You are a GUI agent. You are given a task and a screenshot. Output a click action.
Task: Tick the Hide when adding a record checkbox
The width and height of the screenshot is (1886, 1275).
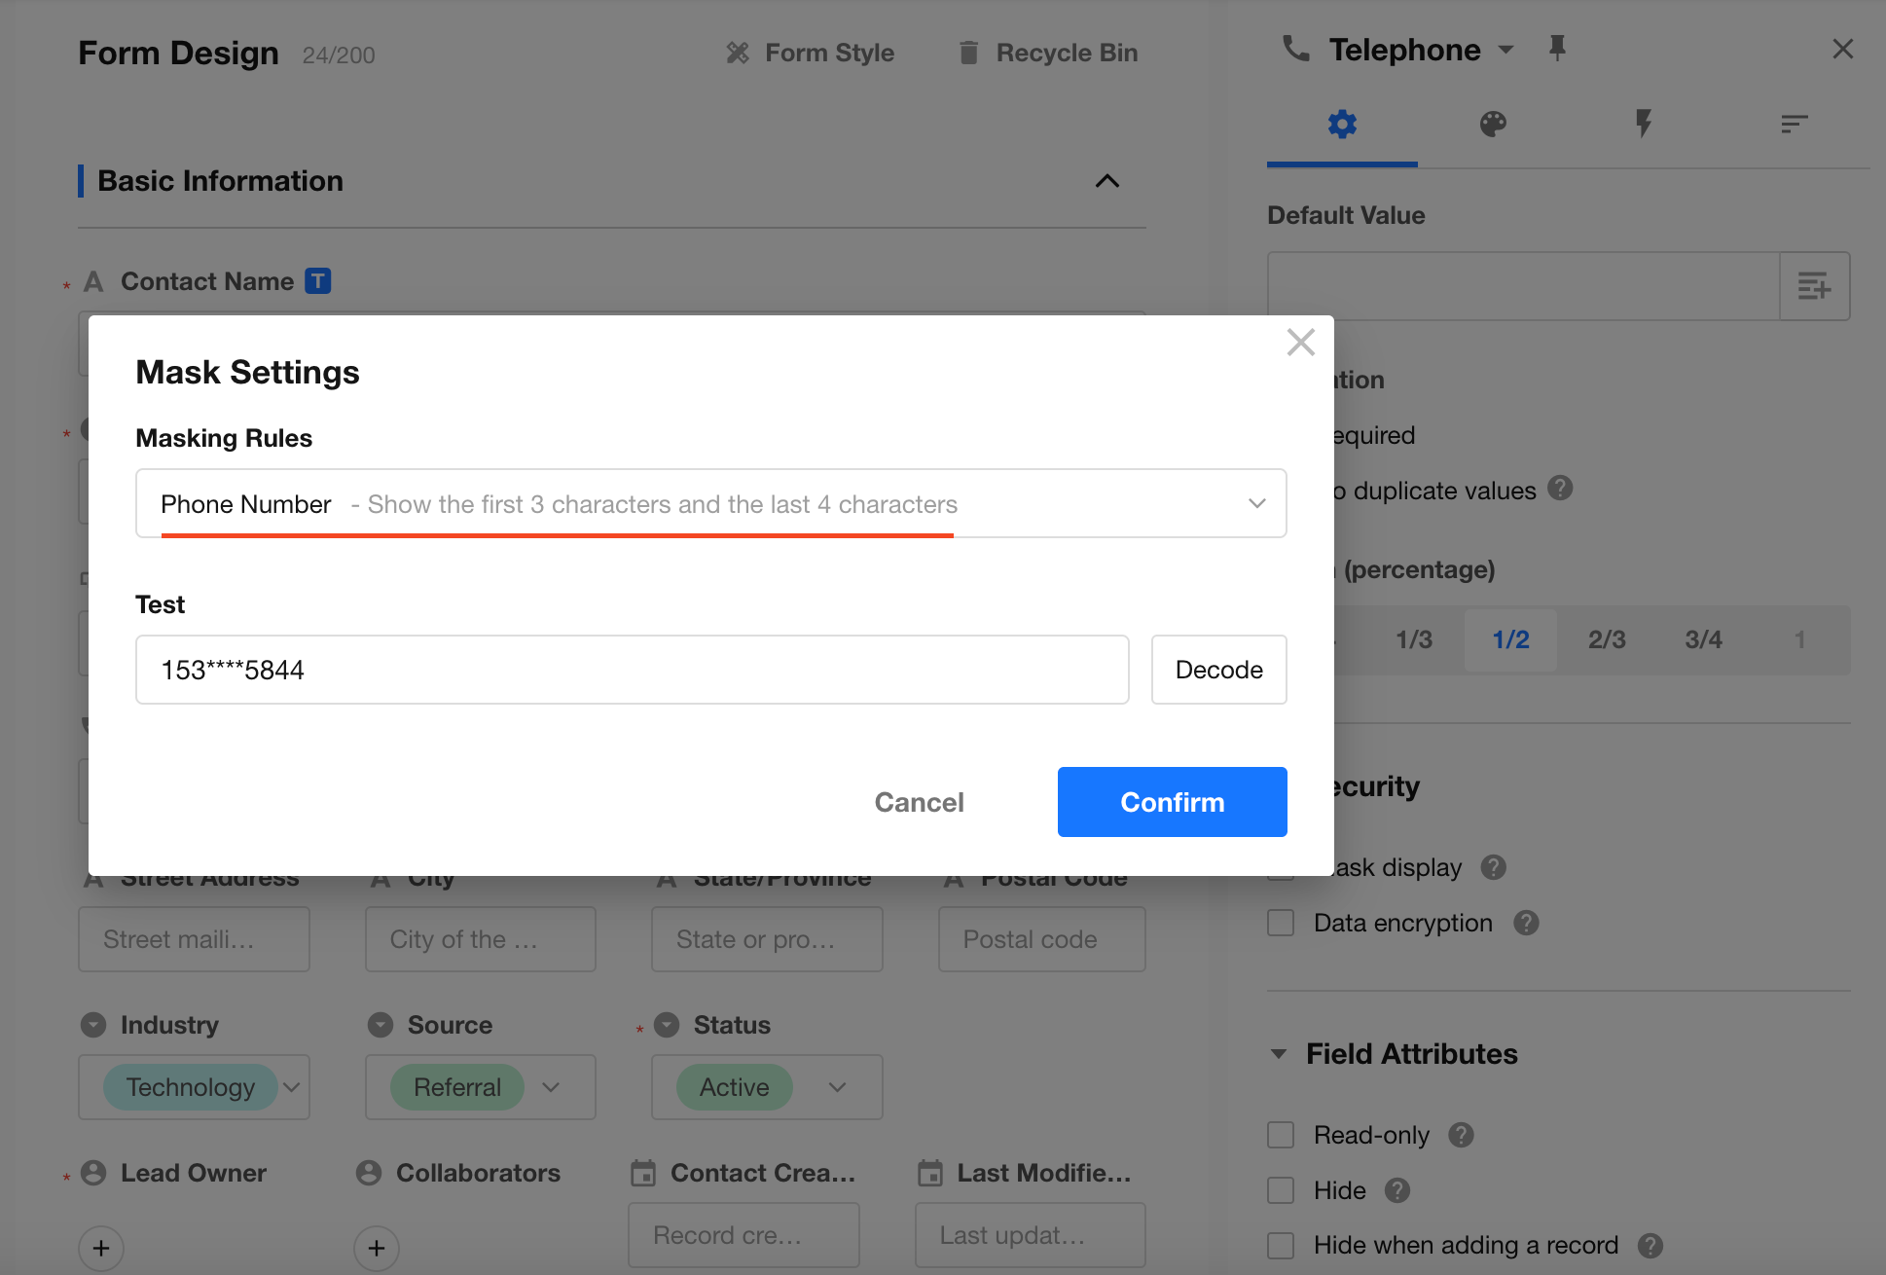tap(1281, 1245)
